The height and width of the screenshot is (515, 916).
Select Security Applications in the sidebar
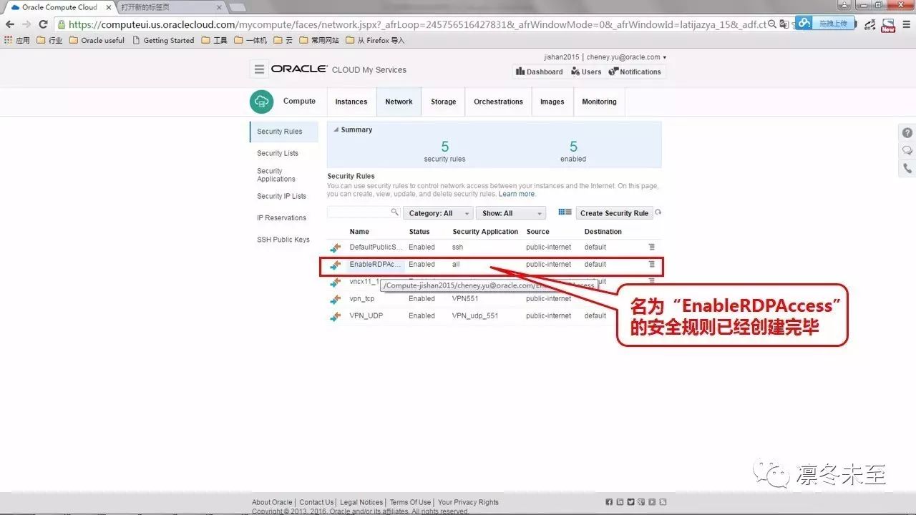tap(276, 175)
